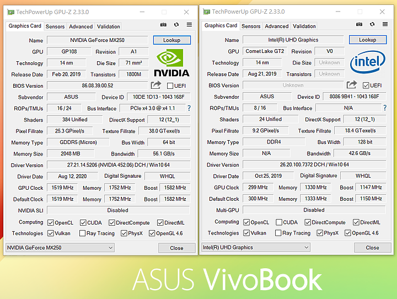Select the Graphics Card tab in the Intel window
Viewport: 397px width, 299px height.
(x=221, y=25)
